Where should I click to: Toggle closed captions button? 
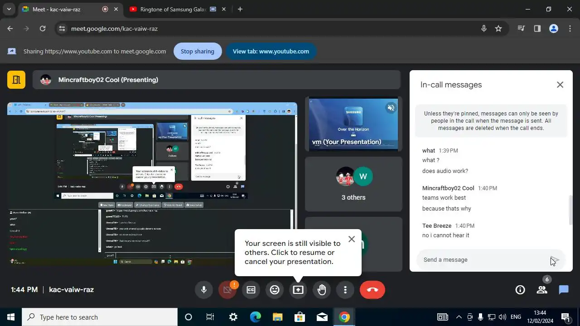(x=251, y=290)
